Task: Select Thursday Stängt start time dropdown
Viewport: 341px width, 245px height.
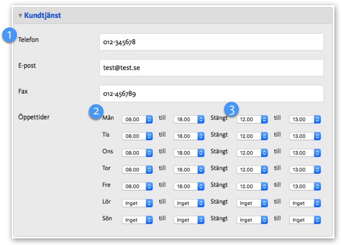Action: click(x=252, y=169)
